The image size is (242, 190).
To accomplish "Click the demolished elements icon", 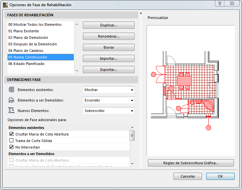I will click(11, 100).
